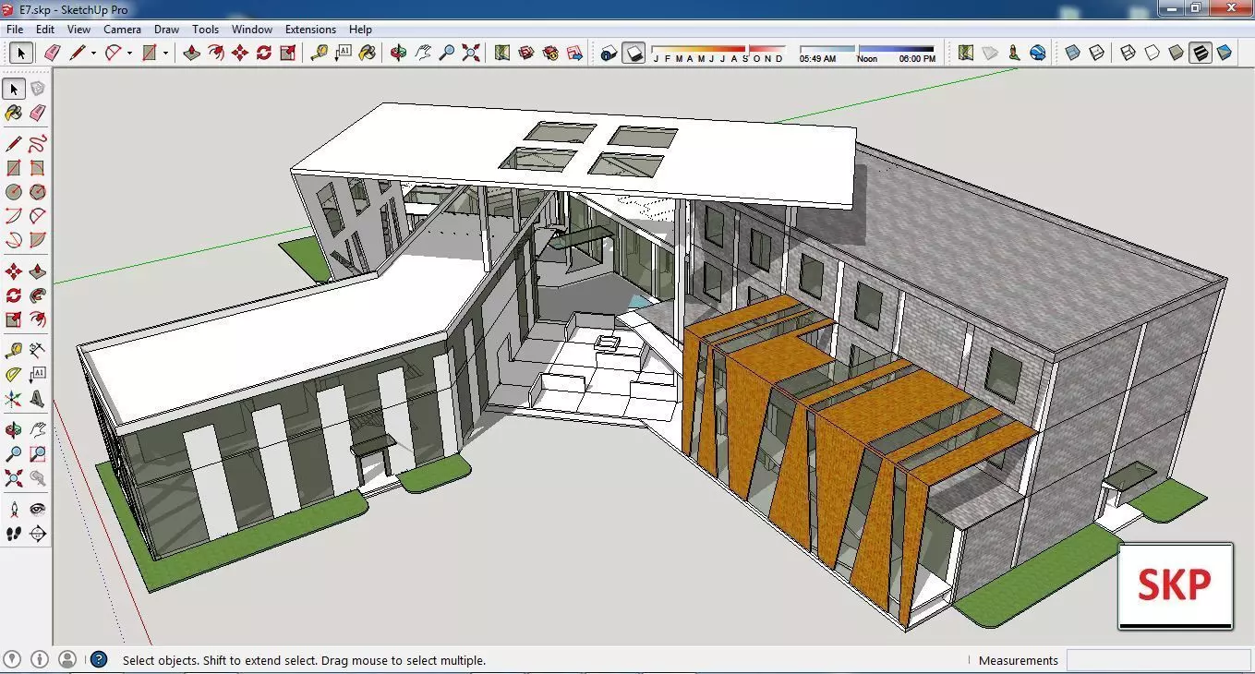Screen dimensions: 1255x674
Task: Select the Protractor tool in left toolbar
Action: click(13, 375)
